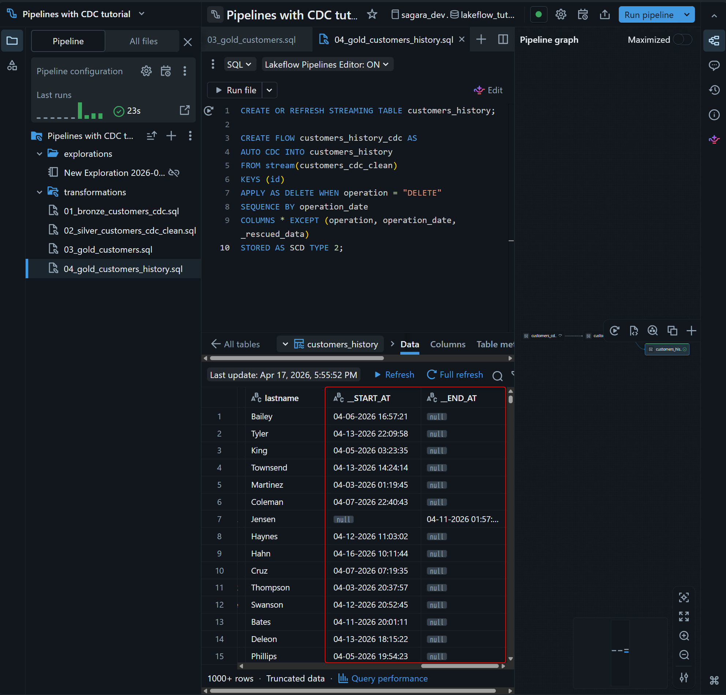Switch to the 03_gold_customers.sql tab
726x695 pixels.
point(251,39)
